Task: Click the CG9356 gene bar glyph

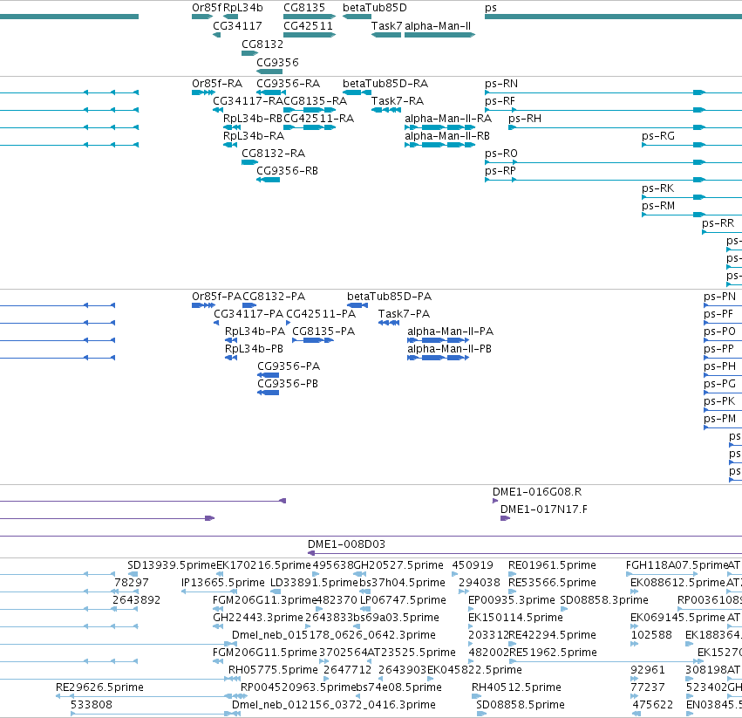Action: pyautogui.click(x=269, y=72)
